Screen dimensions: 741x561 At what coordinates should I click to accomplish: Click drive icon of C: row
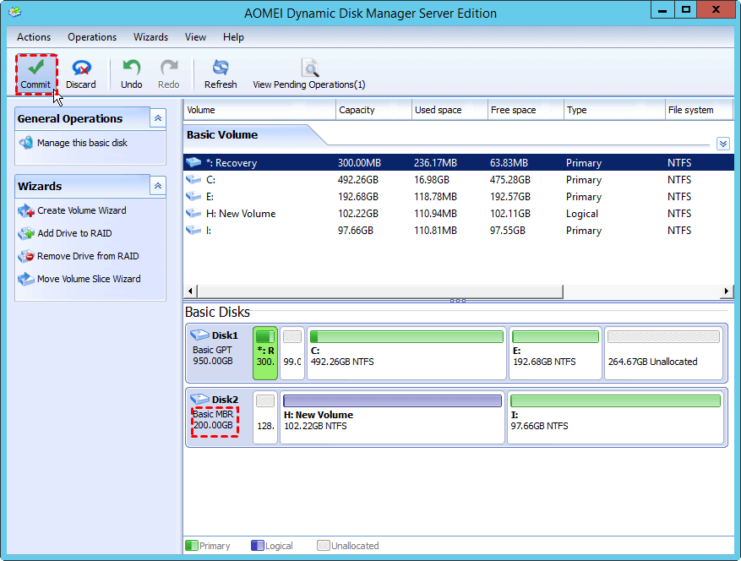193,179
